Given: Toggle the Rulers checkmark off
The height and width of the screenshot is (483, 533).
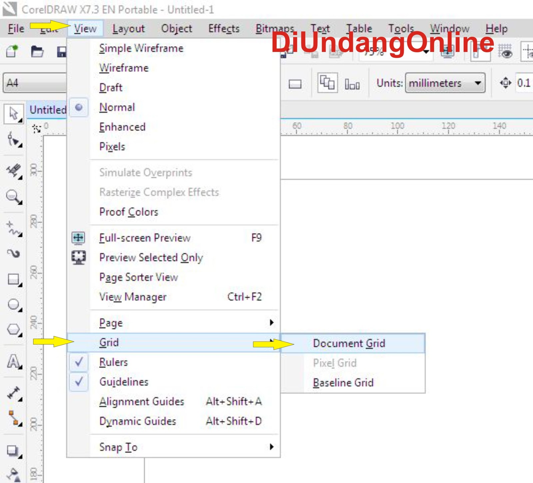Looking at the screenshot, I should pos(79,362).
